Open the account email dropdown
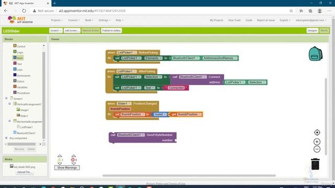The height and width of the screenshot is (188, 335). pyautogui.click(x=311, y=20)
